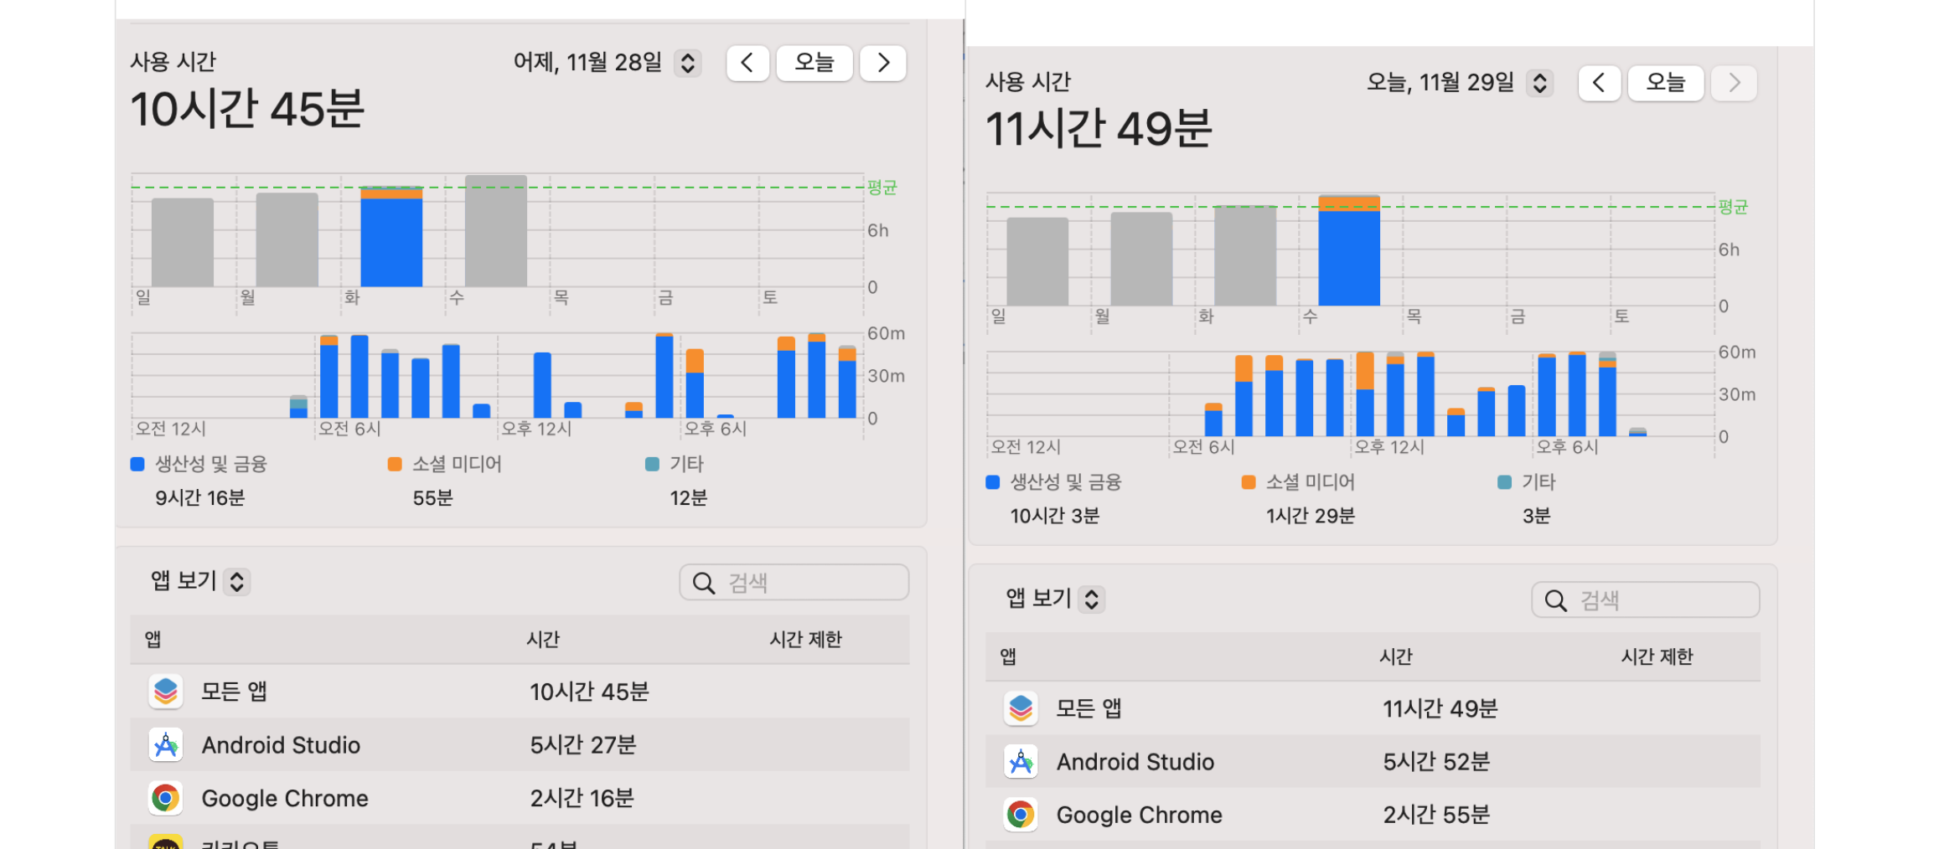Click the 검색 search field in right window
1934x849 pixels.
[x=1646, y=599]
